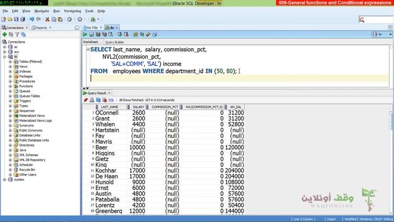
Task: Switch to the Query Builder tab
Action: tap(115, 43)
